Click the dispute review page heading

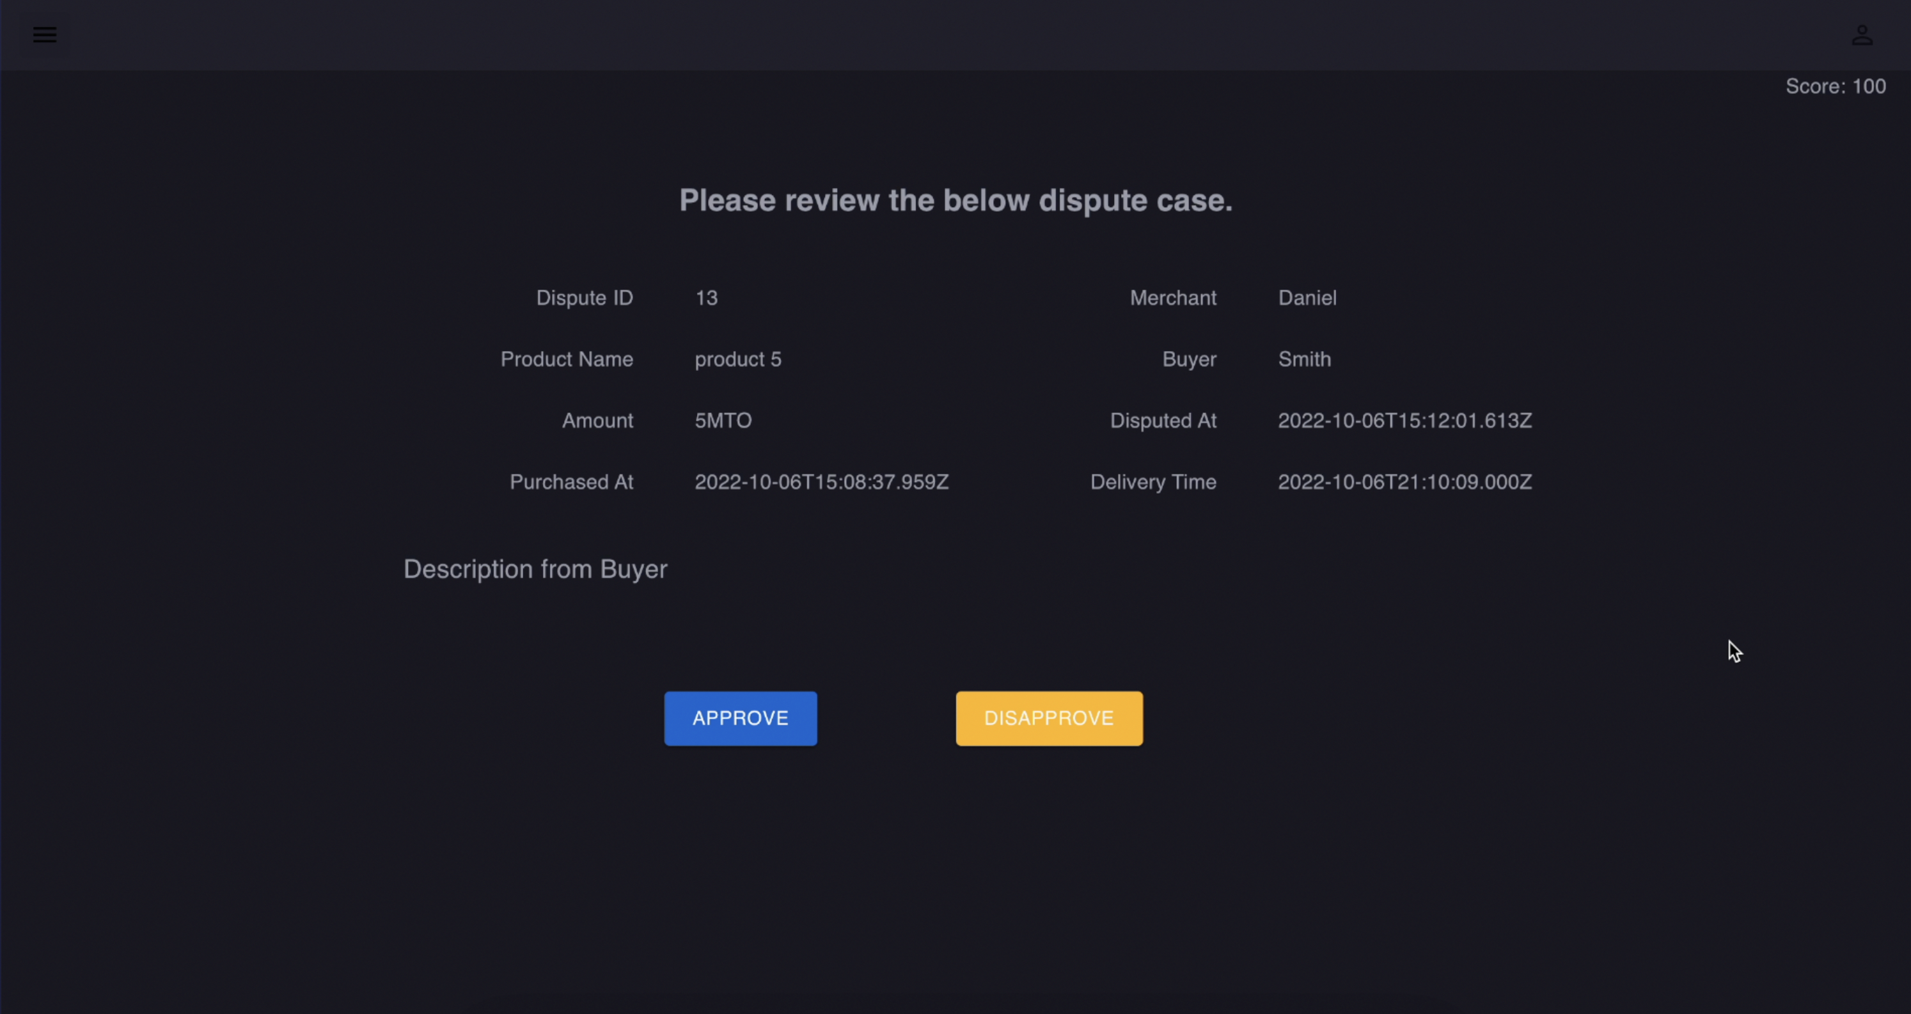click(x=955, y=200)
